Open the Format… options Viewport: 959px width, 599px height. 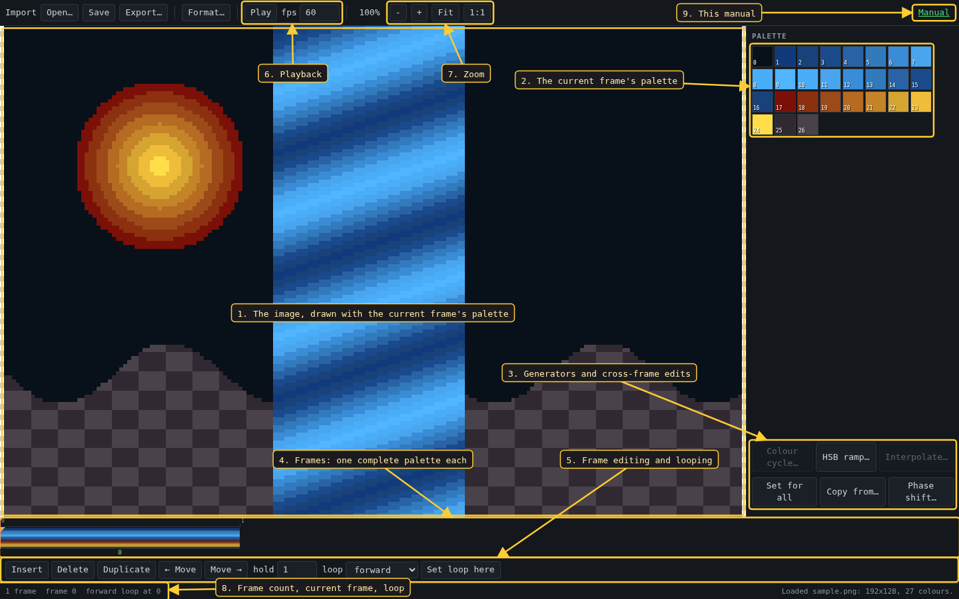[206, 13]
